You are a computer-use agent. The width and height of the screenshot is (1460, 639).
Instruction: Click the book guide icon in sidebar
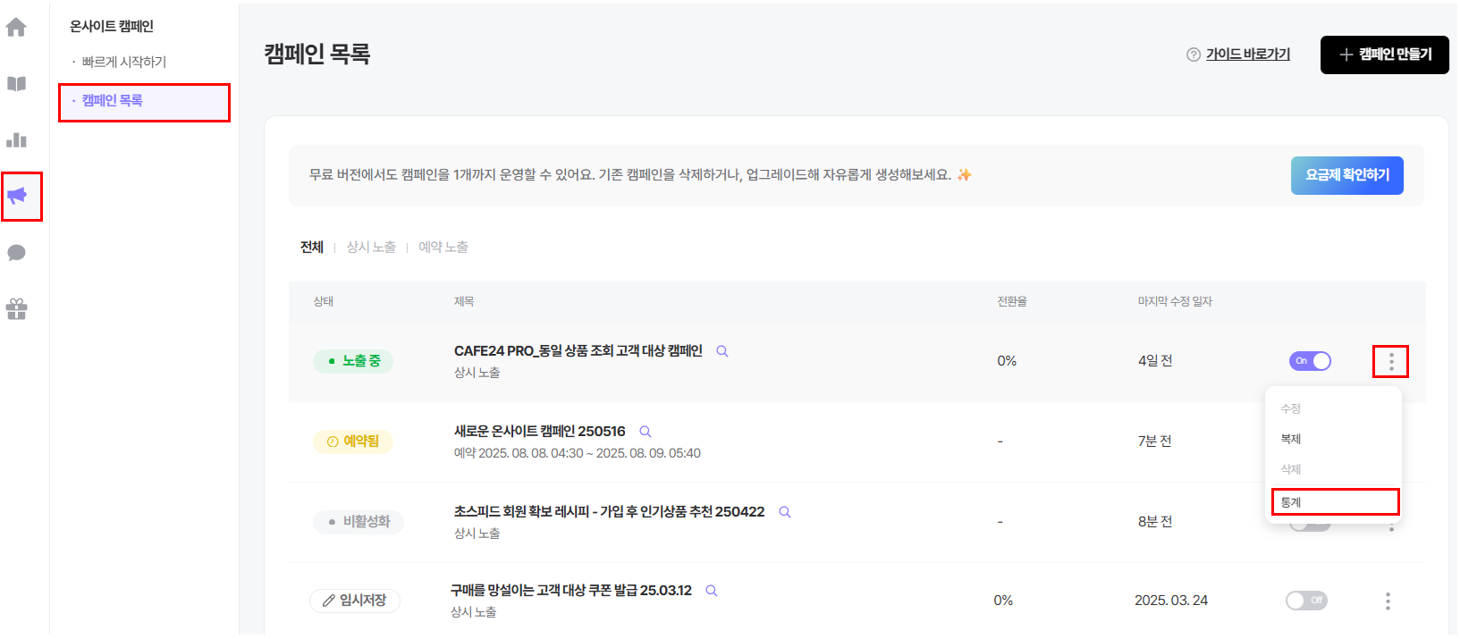(16, 84)
